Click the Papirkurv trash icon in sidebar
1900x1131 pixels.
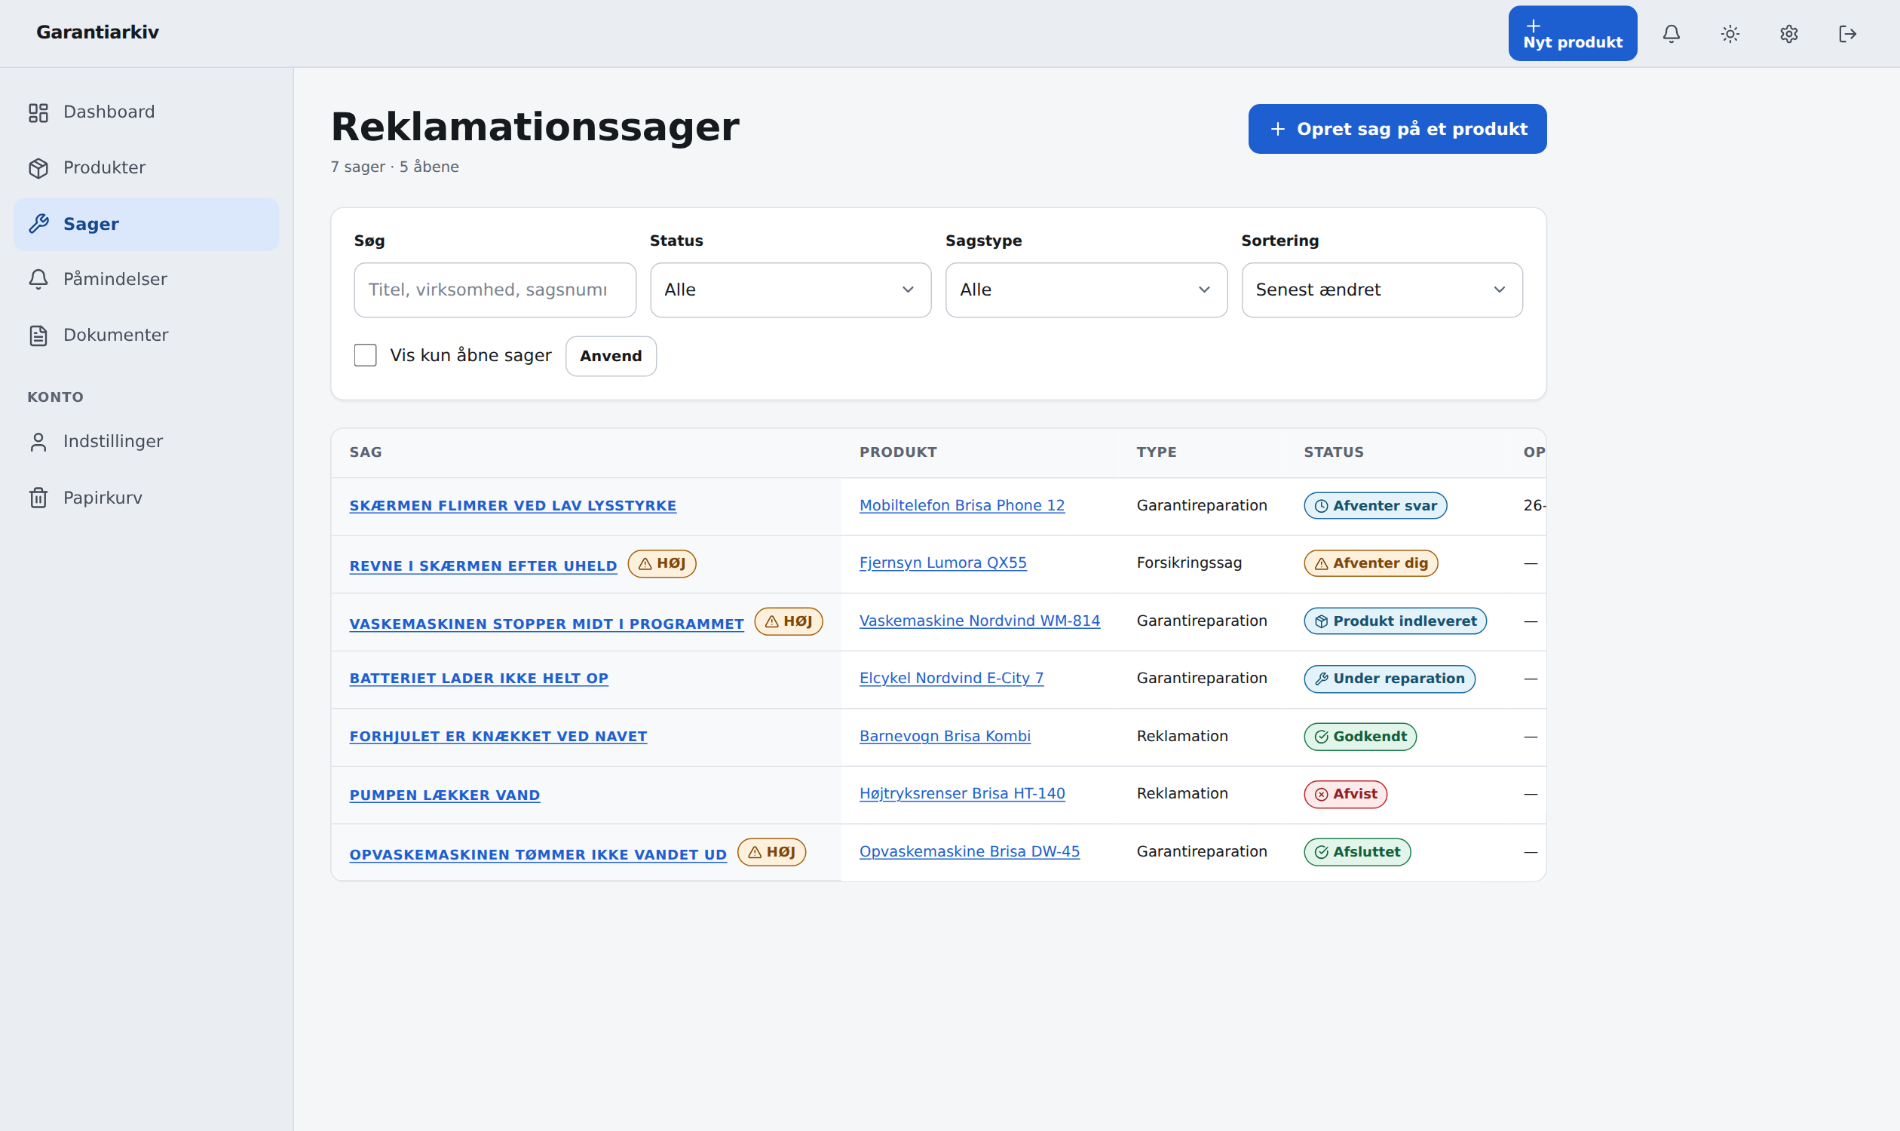[x=38, y=497]
